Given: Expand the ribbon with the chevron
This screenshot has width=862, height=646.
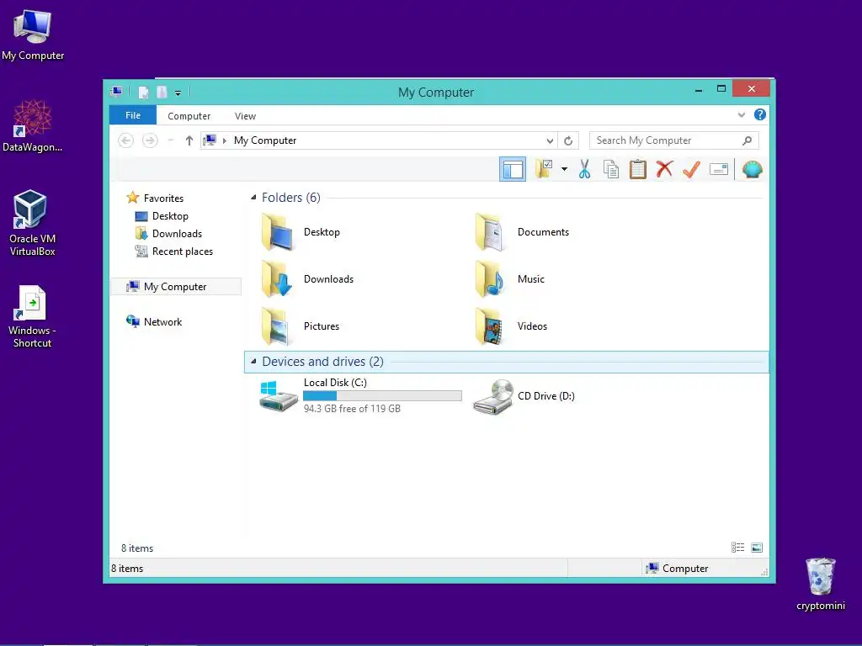Looking at the screenshot, I should pos(741,114).
